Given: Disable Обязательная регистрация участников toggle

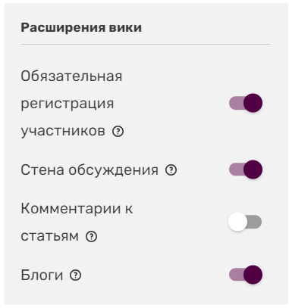Looking at the screenshot, I should (x=245, y=103).
